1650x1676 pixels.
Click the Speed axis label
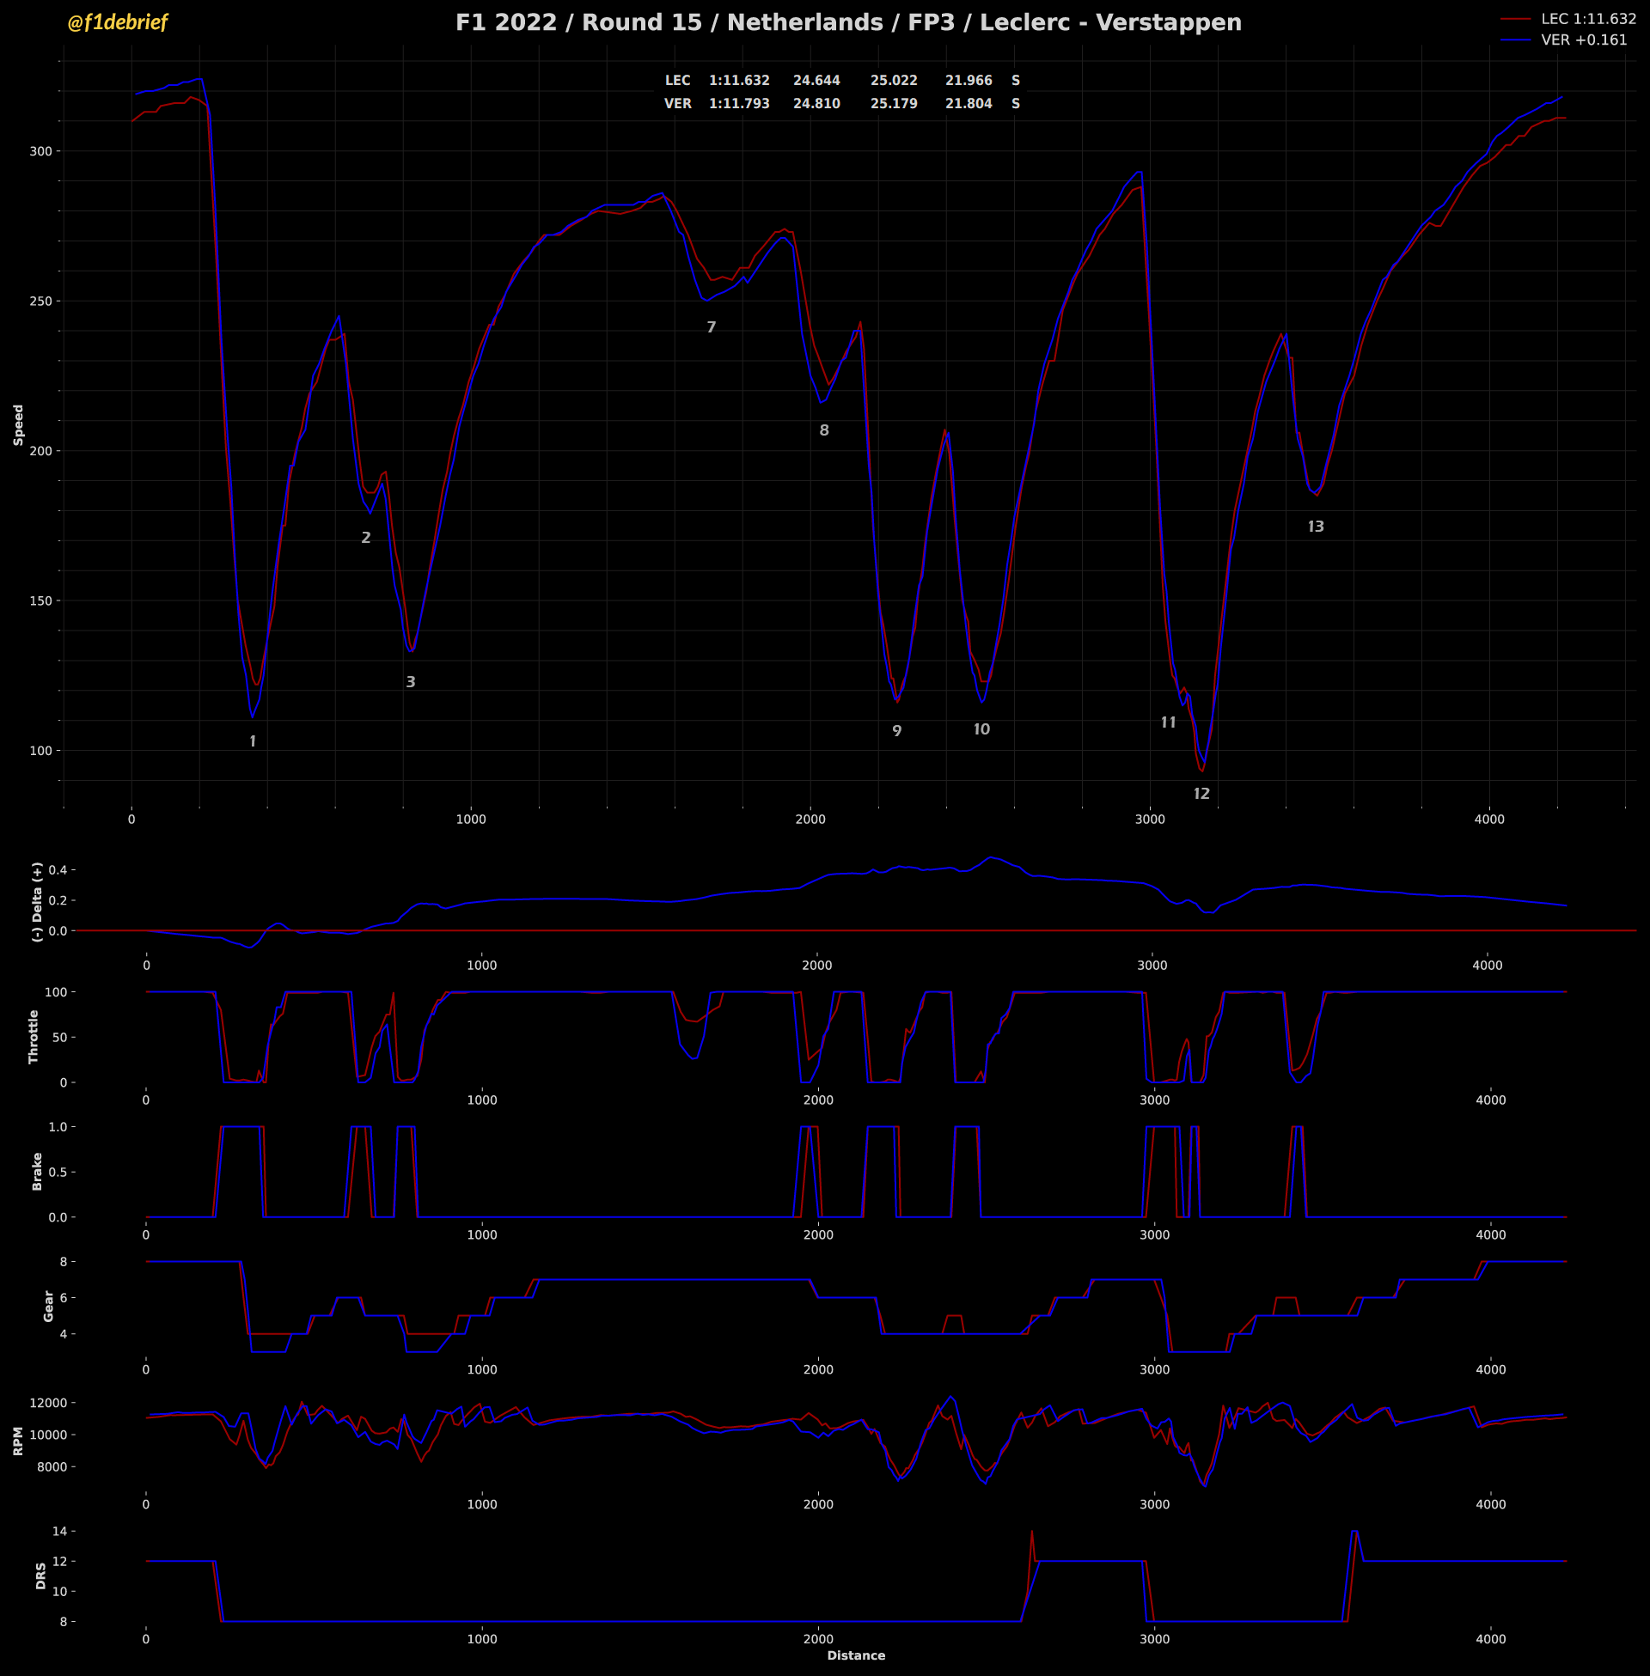(18, 425)
